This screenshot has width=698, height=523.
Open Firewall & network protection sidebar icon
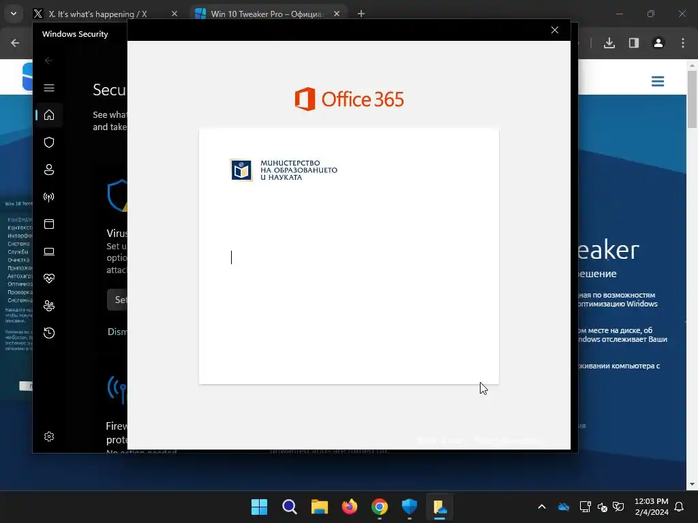click(x=49, y=197)
